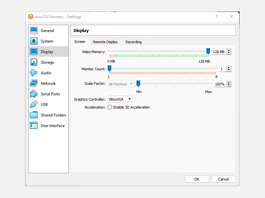Select the User Interface category label

point(53,126)
